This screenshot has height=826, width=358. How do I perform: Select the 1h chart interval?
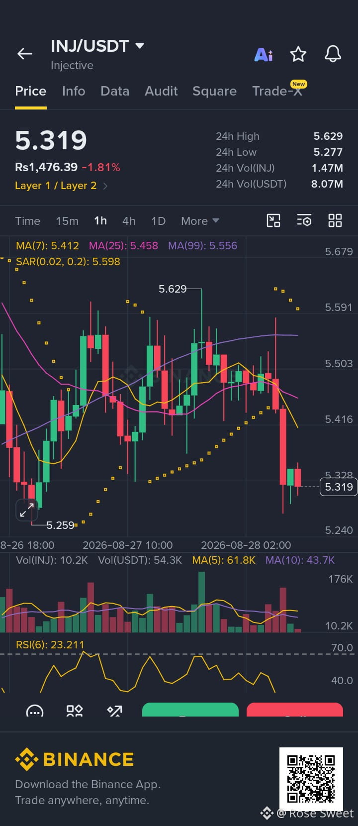pos(100,221)
